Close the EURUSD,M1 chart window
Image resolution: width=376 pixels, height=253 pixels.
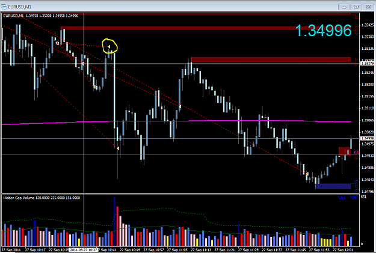coord(369,7)
